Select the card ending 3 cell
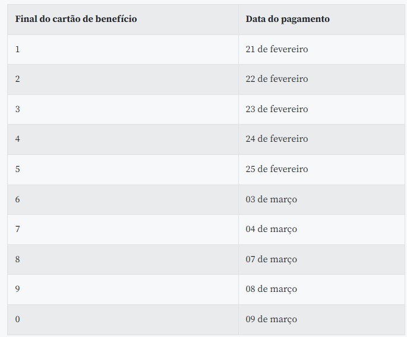407x337 pixels. [x=18, y=109]
